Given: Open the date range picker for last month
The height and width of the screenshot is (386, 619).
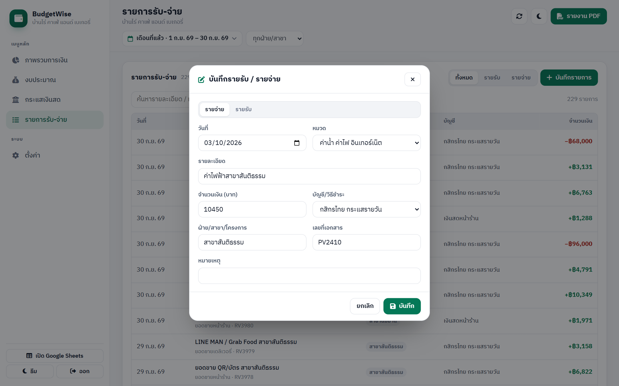Looking at the screenshot, I should 182,38.
